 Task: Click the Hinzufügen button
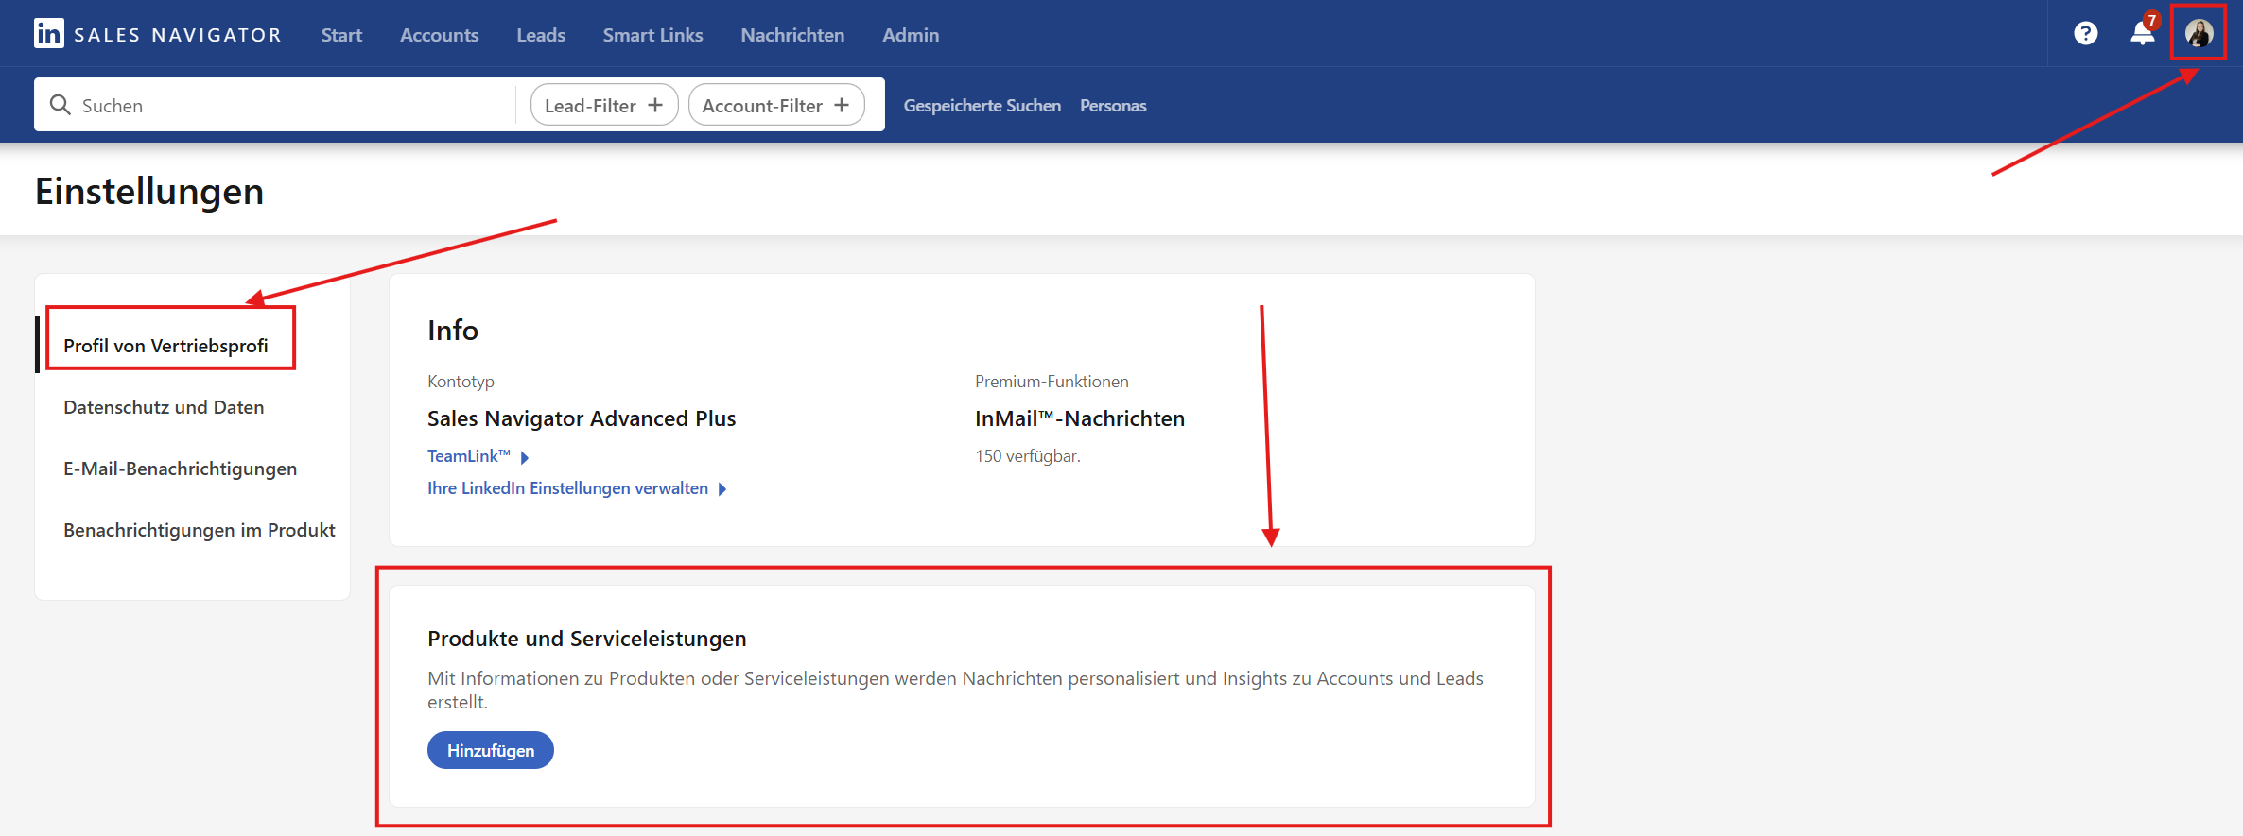(x=491, y=750)
